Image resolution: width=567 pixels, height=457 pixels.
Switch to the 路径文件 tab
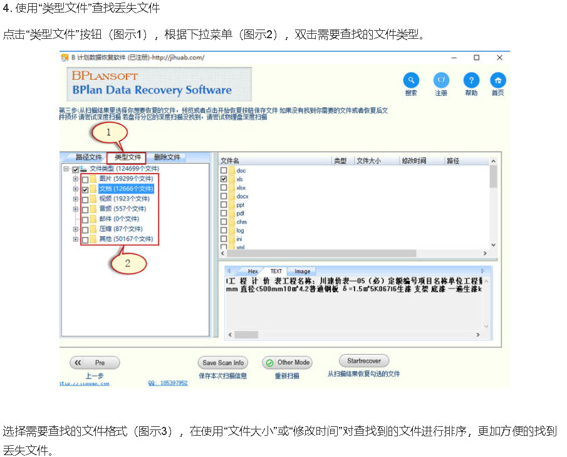(88, 157)
